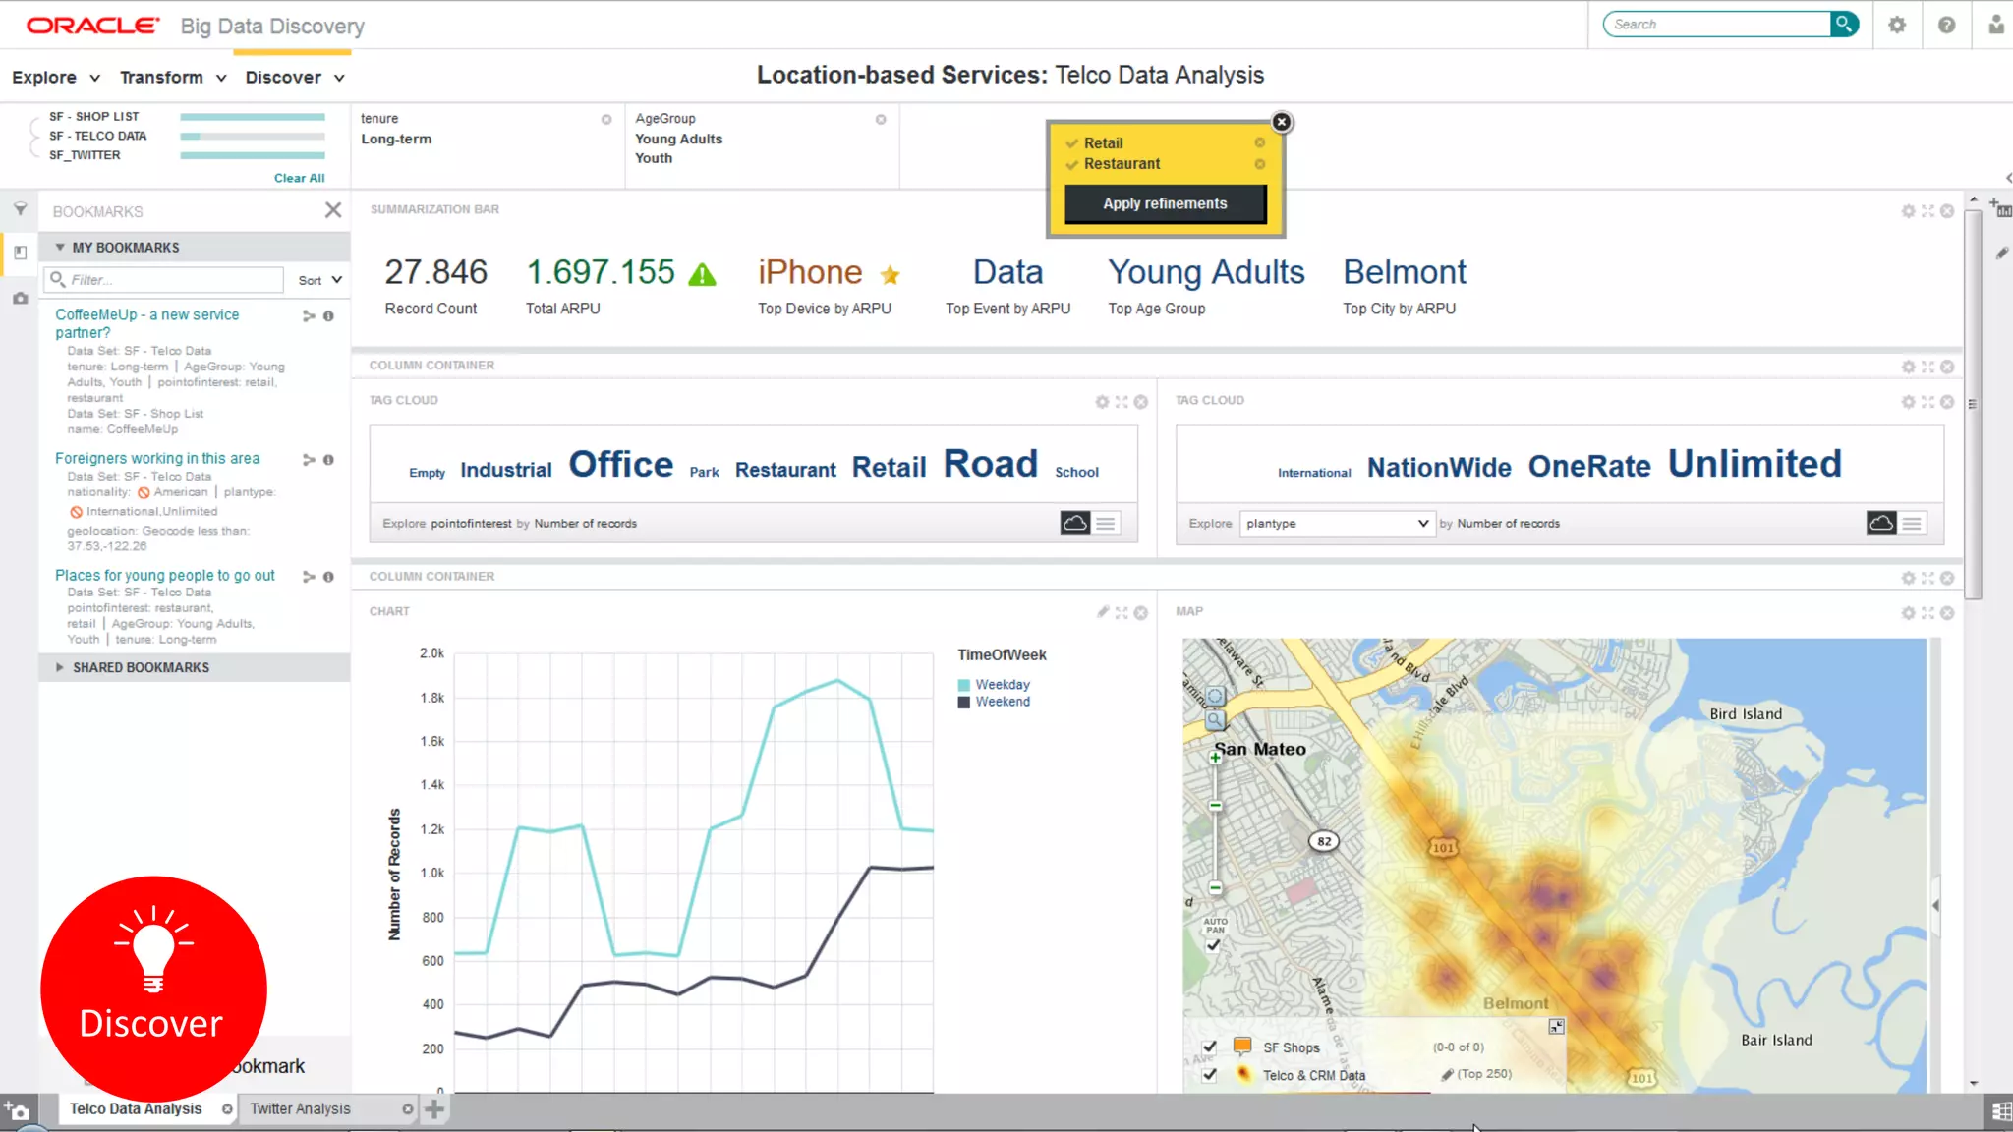Screen dimensions: 2013x1132
Task: Edit the chart with the pencil icon
Action: [x=1103, y=612]
